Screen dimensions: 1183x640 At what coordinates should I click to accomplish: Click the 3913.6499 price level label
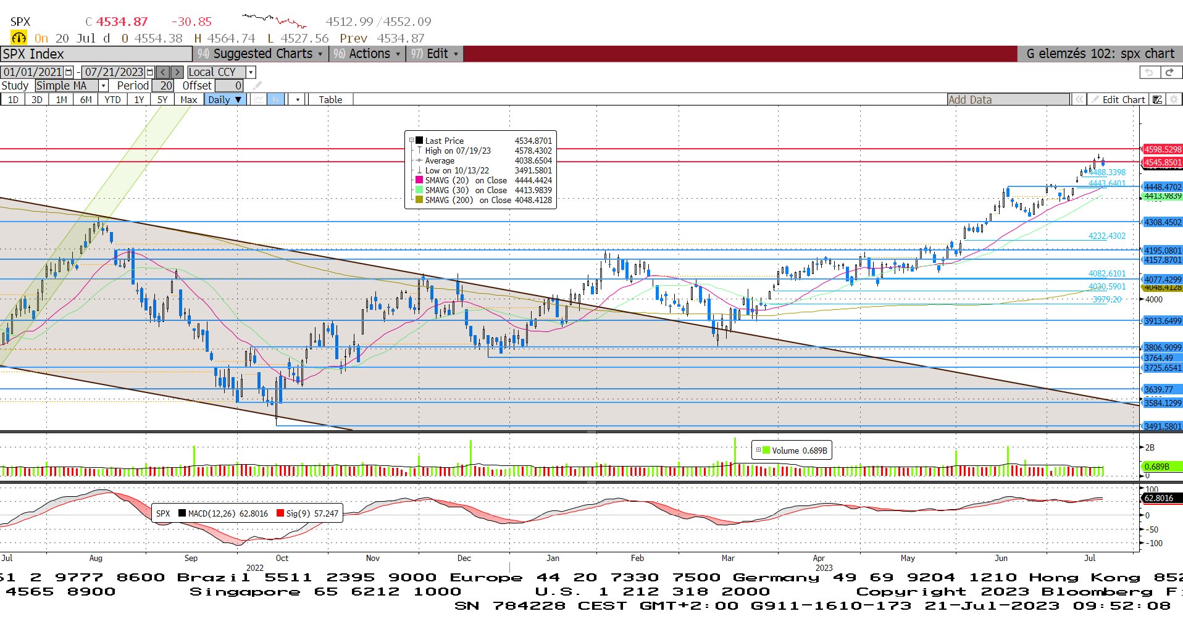1162,321
